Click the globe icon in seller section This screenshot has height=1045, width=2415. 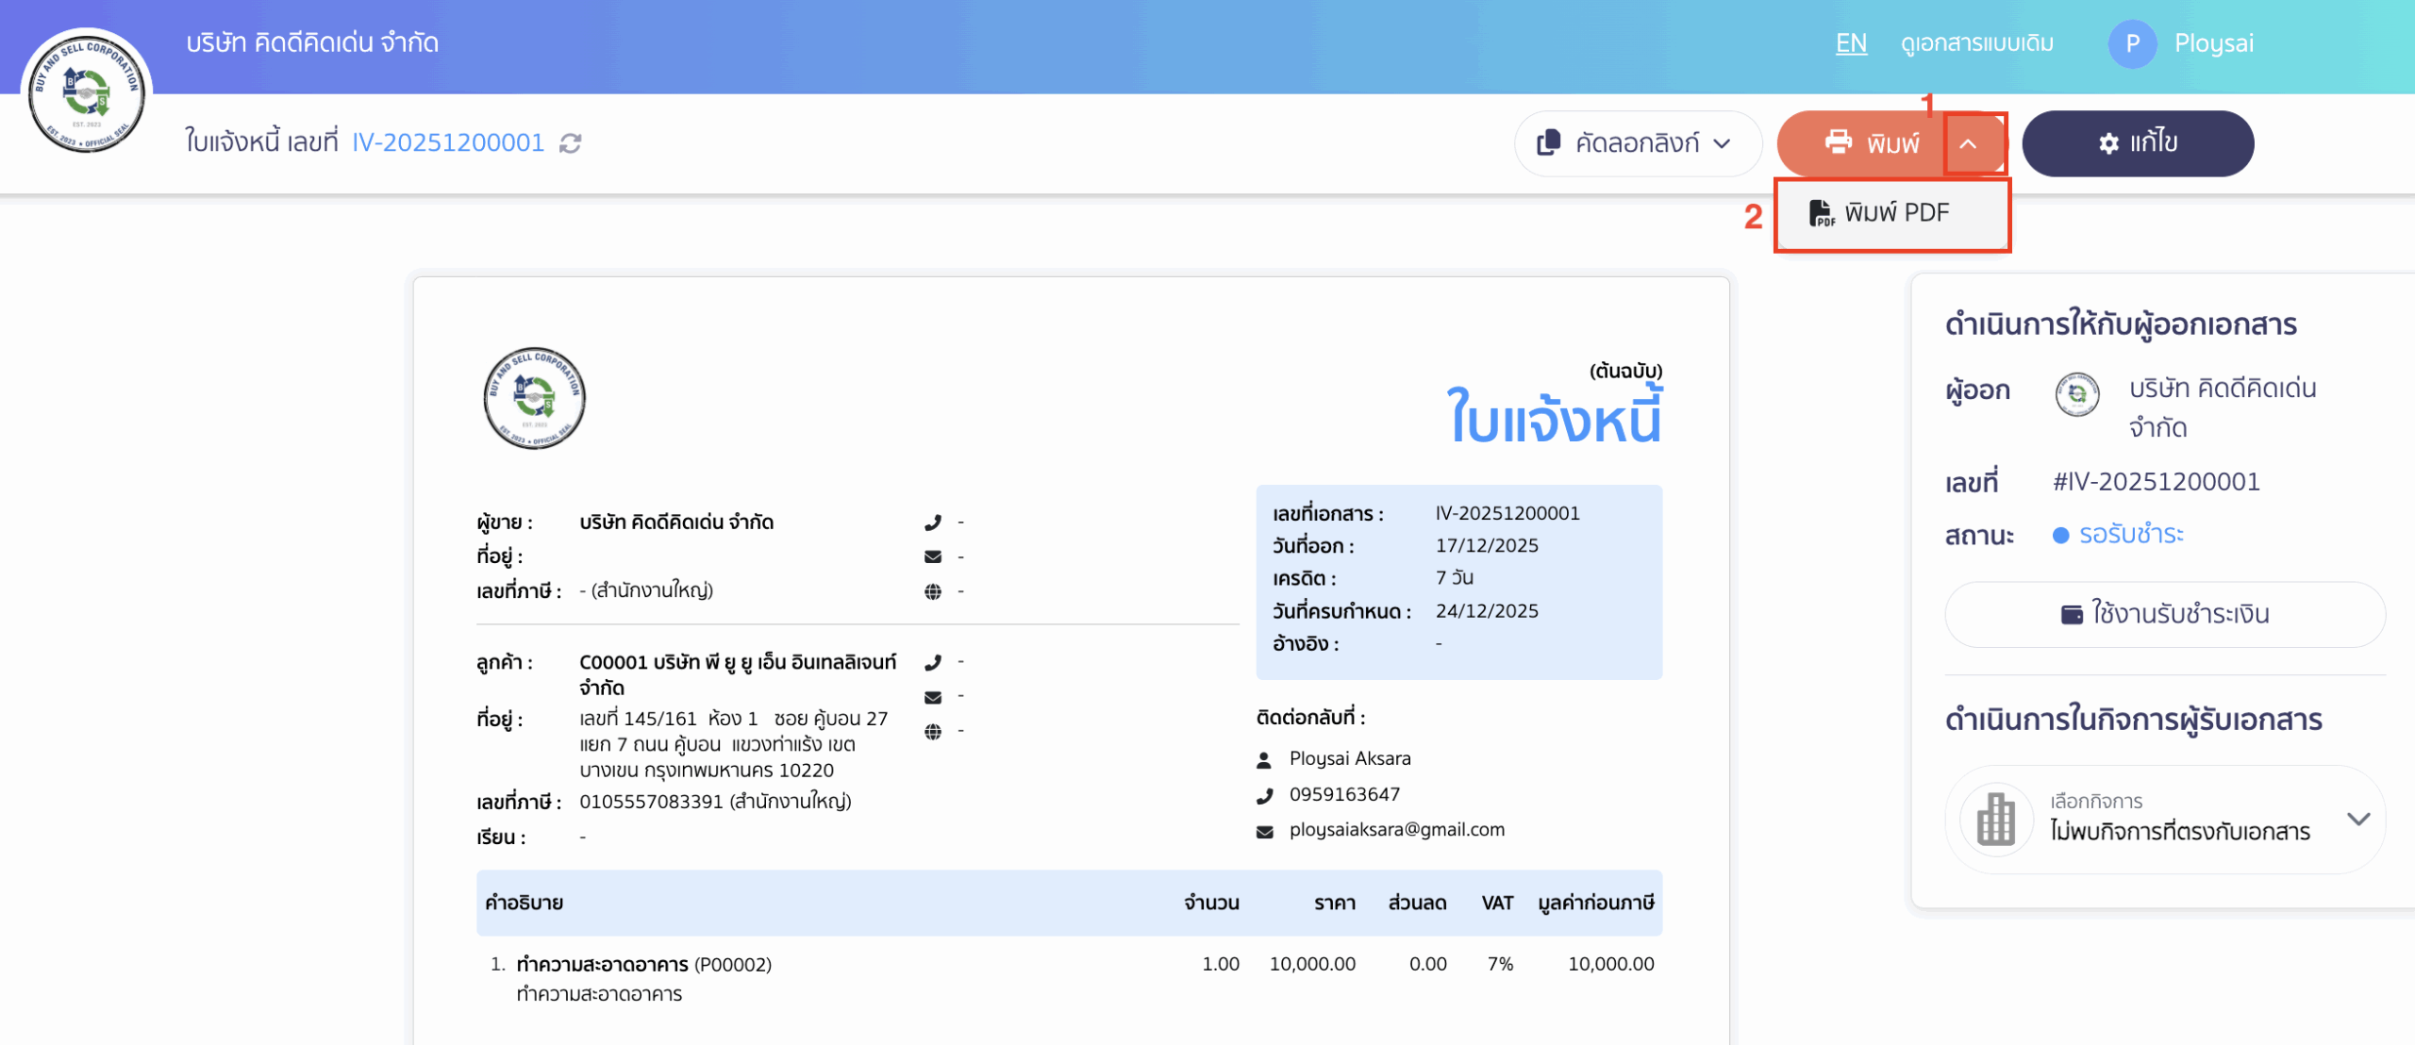(934, 591)
